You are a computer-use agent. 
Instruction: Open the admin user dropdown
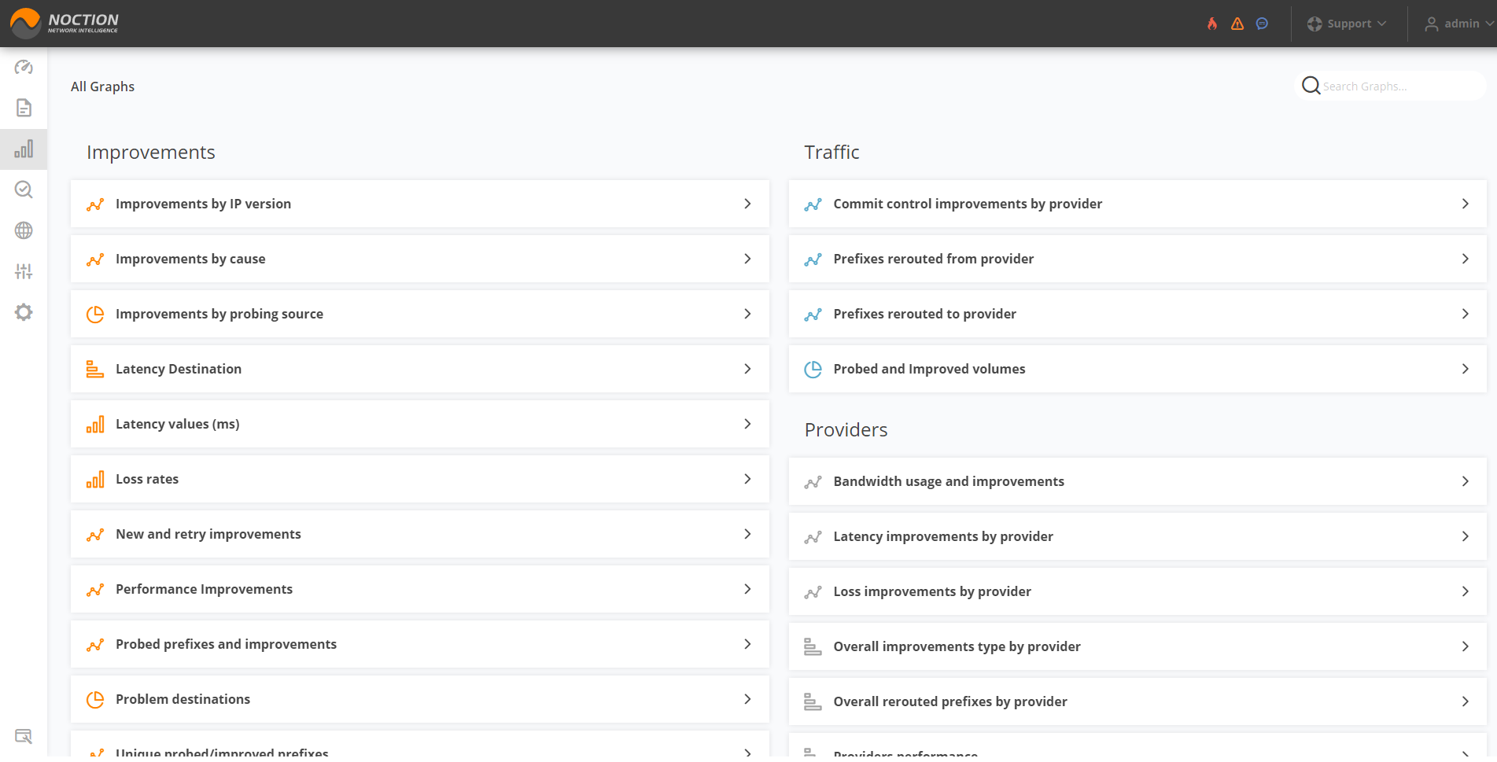point(1458,24)
